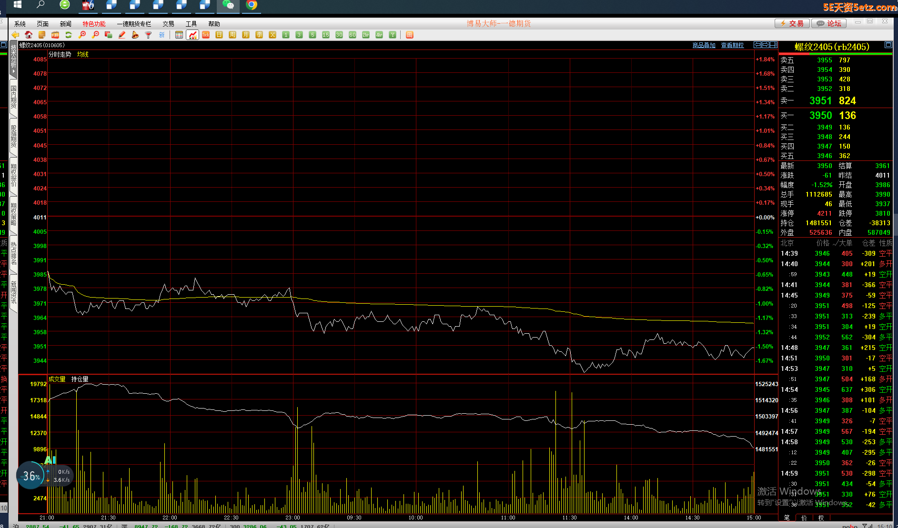898x528 pixels.
Task: Toggle the side panel layout icon
Action: pos(410,35)
